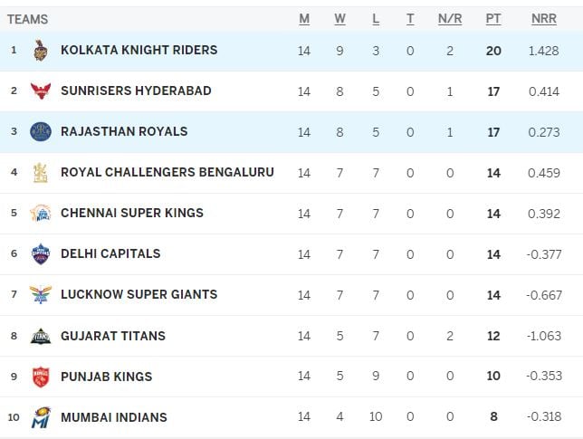This screenshot has width=583, height=439.
Task: Sort standings by the NRR header
Action: pyautogui.click(x=544, y=19)
